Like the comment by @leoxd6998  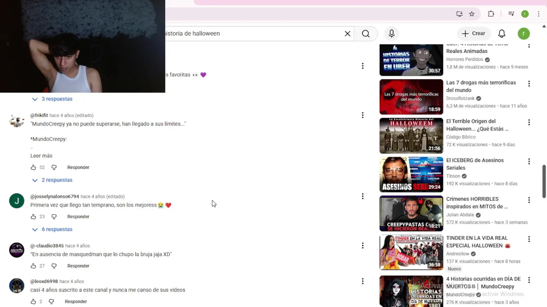tap(33, 301)
